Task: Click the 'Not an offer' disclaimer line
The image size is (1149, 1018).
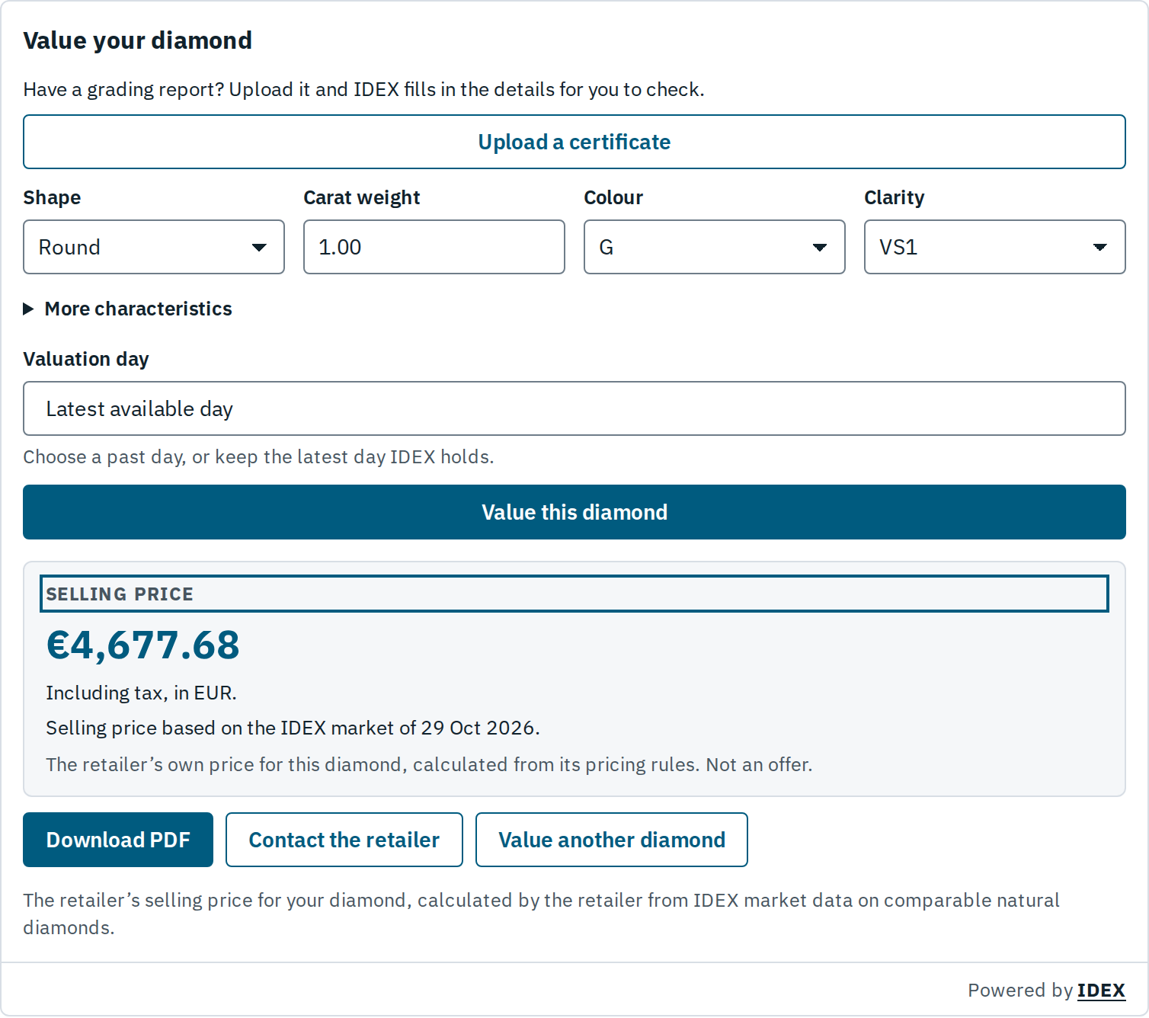Action: (x=429, y=764)
